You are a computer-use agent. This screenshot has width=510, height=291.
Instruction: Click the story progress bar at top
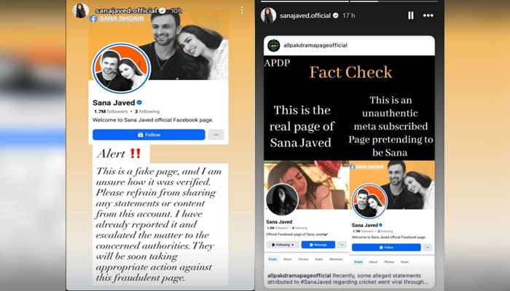click(350, 1)
